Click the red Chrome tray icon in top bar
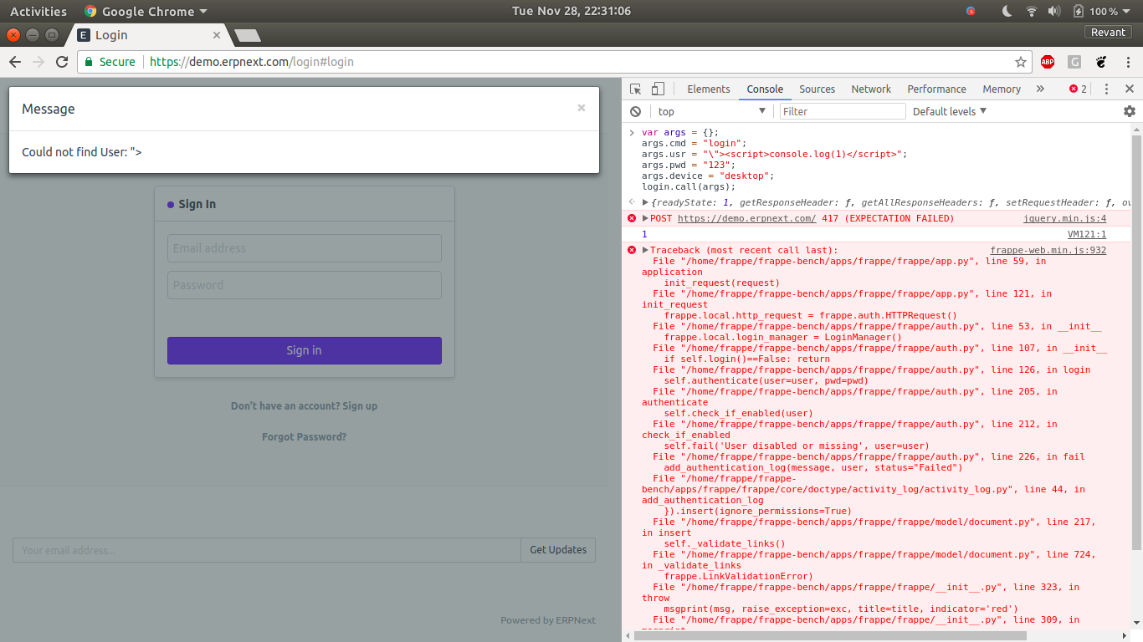Image resolution: width=1143 pixels, height=642 pixels. point(971,12)
